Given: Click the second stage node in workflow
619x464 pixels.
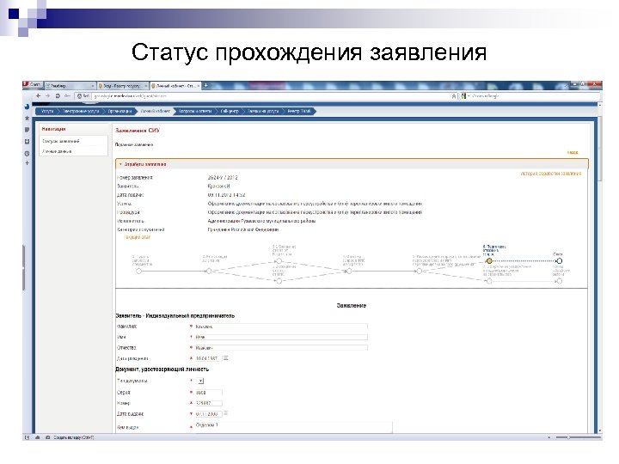Looking at the screenshot, I should coord(209,271).
